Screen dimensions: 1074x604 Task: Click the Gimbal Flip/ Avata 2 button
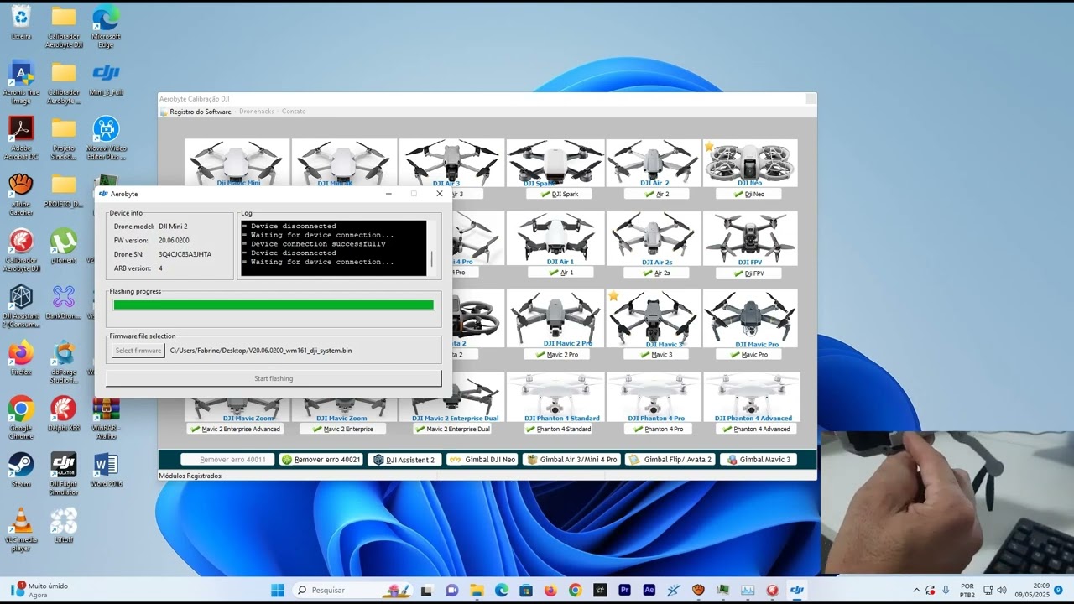pos(670,460)
